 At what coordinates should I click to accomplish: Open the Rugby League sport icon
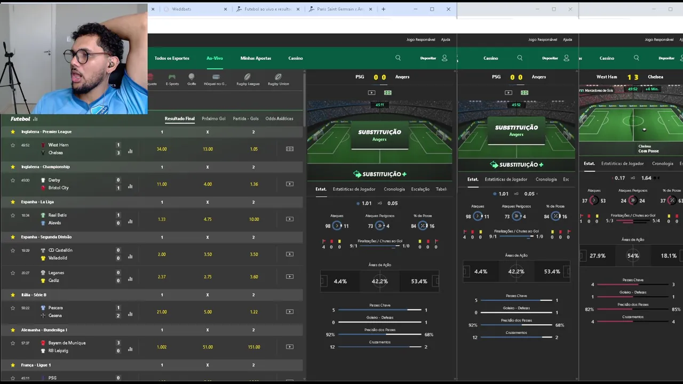(x=248, y=79)
